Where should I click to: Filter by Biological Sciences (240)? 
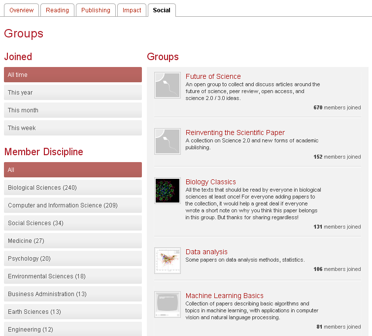[73, 187]
